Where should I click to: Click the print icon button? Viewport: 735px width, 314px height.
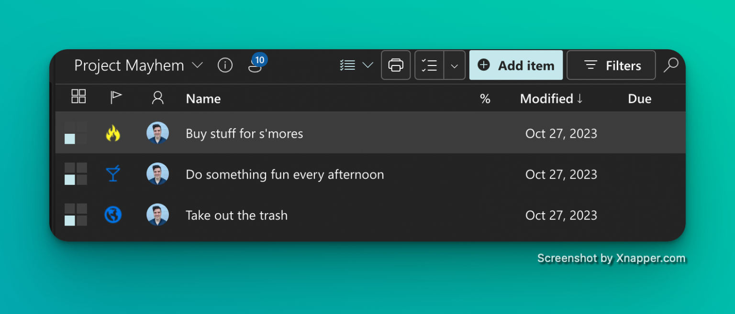(x=396, y=65)
